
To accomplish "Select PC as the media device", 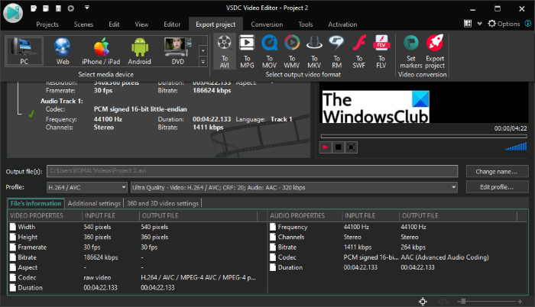I will tap(24, 52).
